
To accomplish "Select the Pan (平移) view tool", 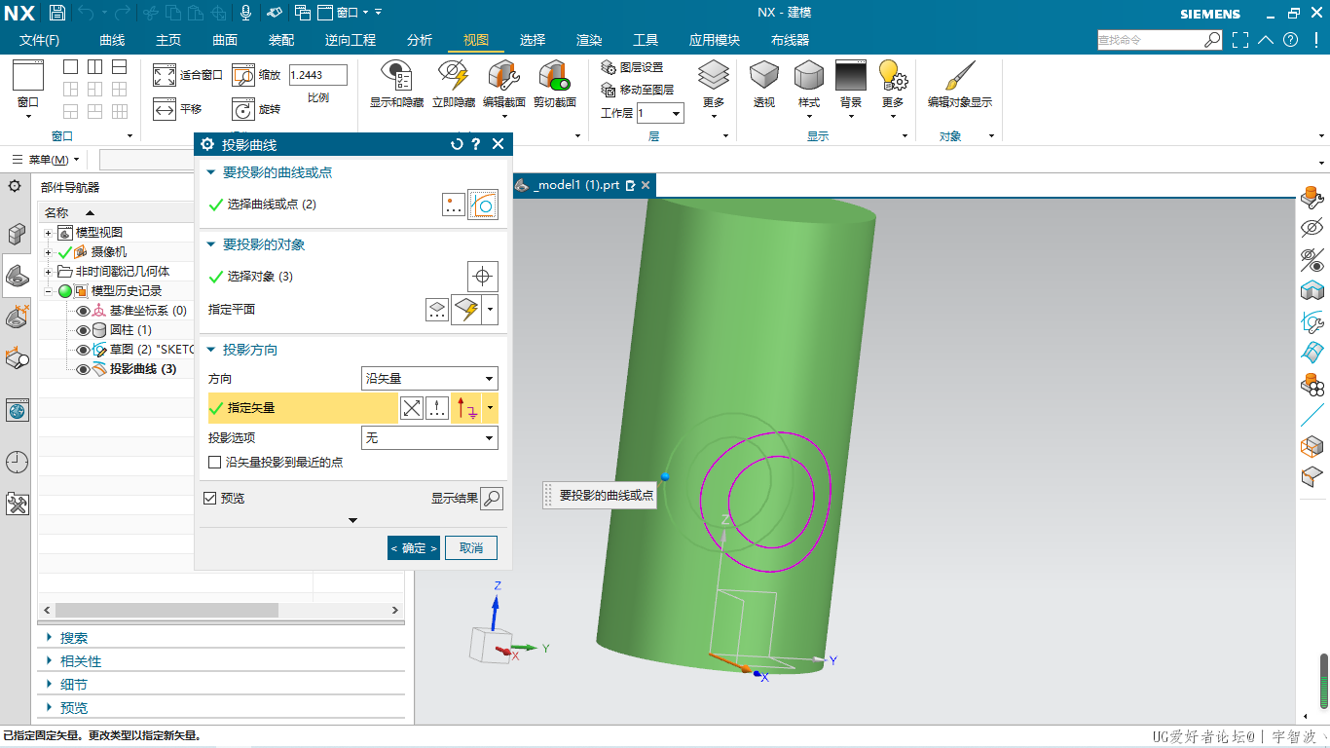I will click(165, 109).
